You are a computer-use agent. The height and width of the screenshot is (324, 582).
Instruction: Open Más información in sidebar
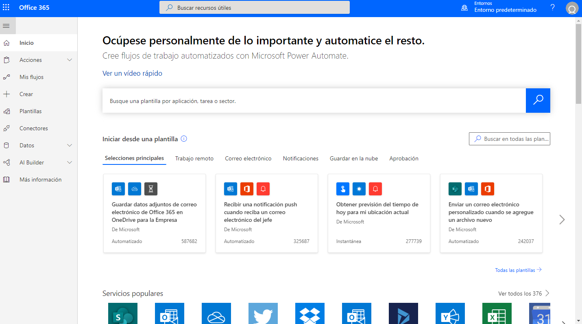coord(39,180)
